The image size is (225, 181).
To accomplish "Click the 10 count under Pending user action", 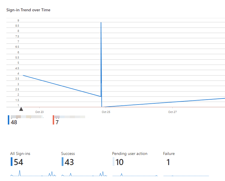I will (x=120, y=162).
